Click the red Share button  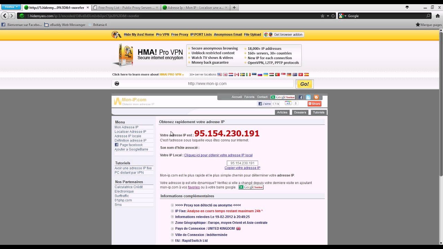pyautogui.click(x=315, y=104)
